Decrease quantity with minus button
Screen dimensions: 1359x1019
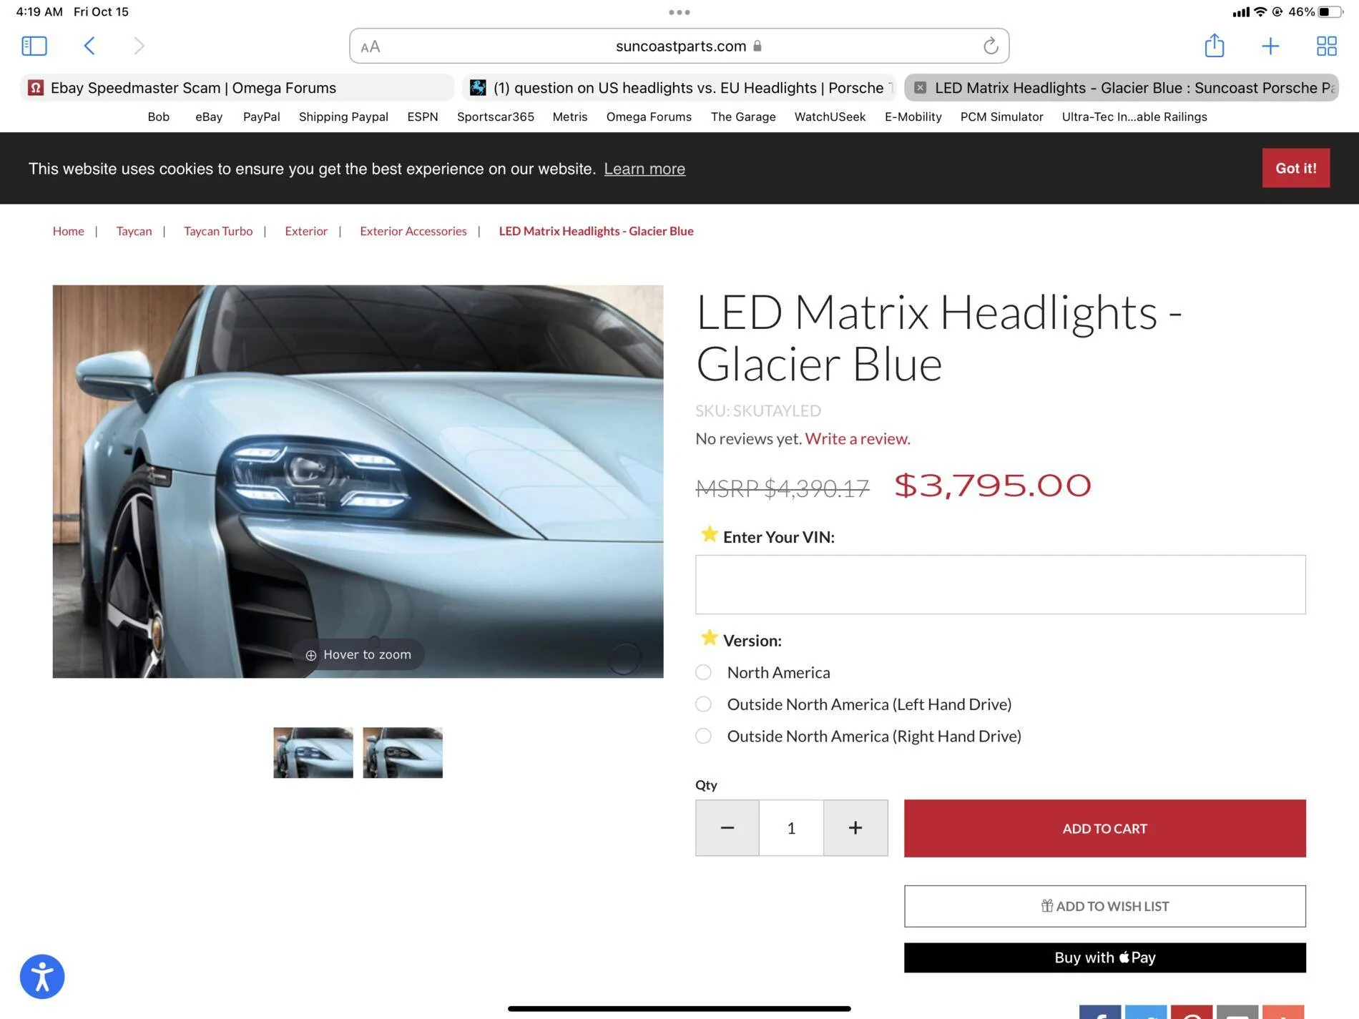[727, 828]
